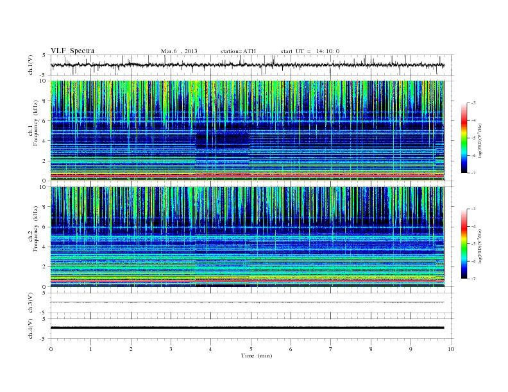Click the ch.3 voltage waveform panel
This screenshot has width=508, height=392.
(x=252, y=303)
